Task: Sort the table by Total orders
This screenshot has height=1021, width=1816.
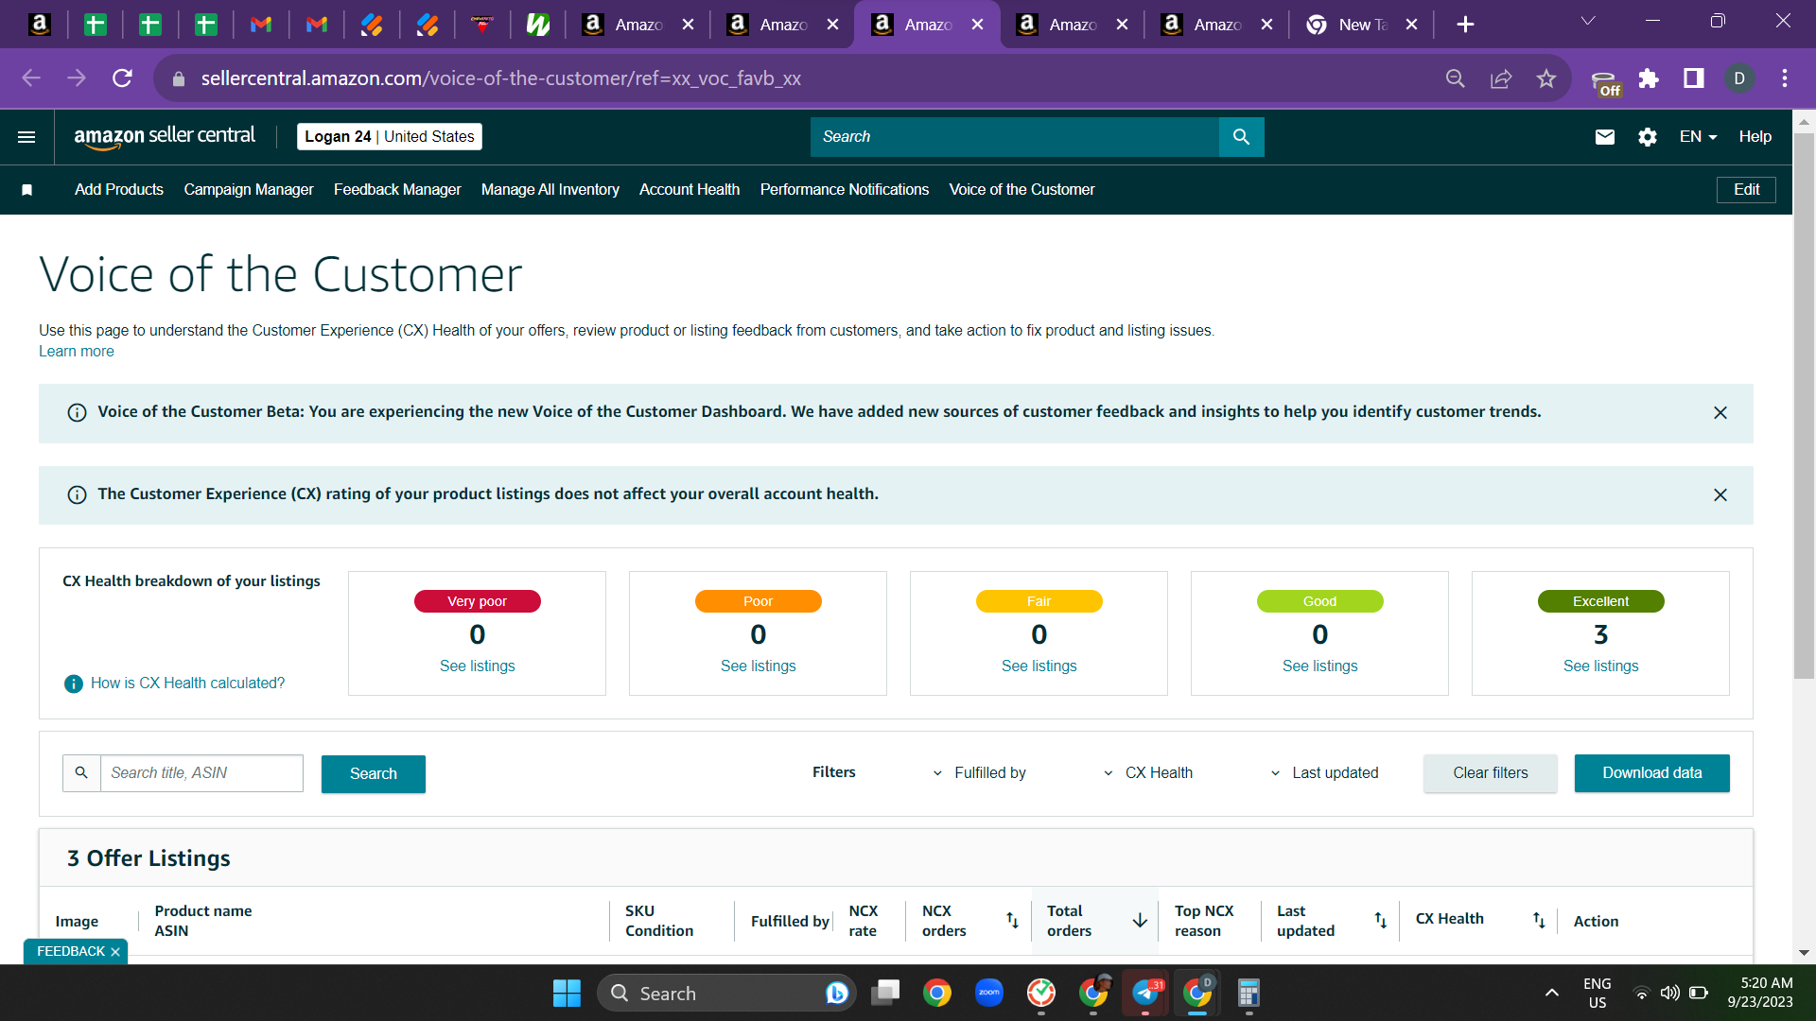Action: pos(1140,921)
